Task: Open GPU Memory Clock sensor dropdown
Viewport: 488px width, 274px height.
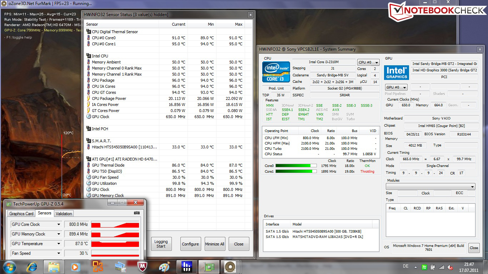Action: tap(59, 234)
